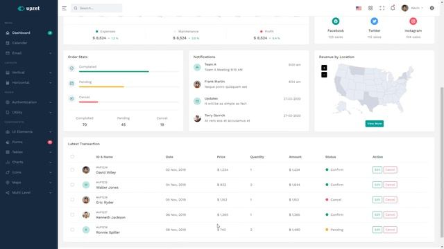
Task: Click the yellow Pending progress bar
Action: pos(101,87)
